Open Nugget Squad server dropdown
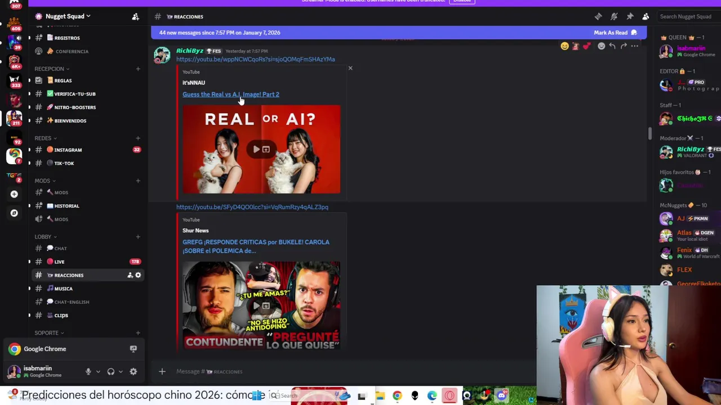 [x=68, y=16]
